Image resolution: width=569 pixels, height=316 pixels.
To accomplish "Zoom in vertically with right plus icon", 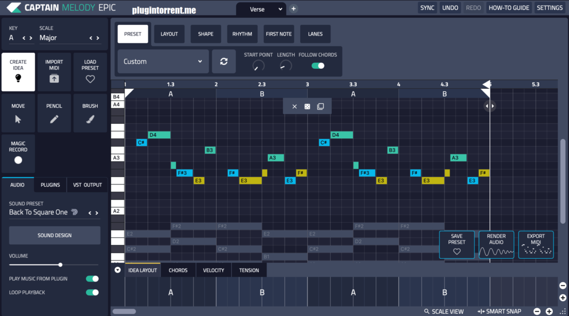I will coord(562,298).
